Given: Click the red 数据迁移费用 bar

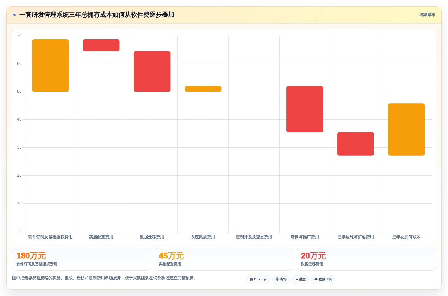Looking at the screenshot, I should point(152,71).
